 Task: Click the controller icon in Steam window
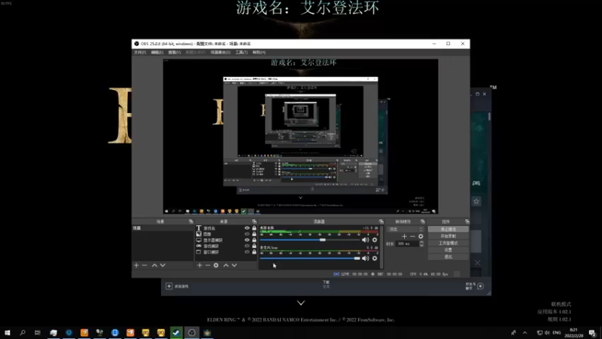pyautogui.click(x=476, y=183)
